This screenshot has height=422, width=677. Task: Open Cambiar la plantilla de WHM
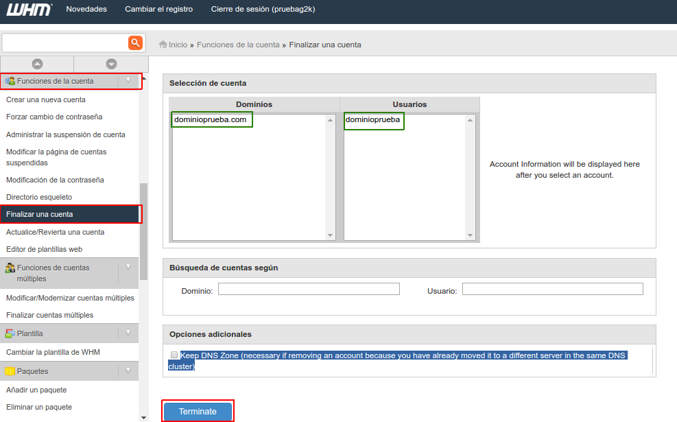point(53,352)
